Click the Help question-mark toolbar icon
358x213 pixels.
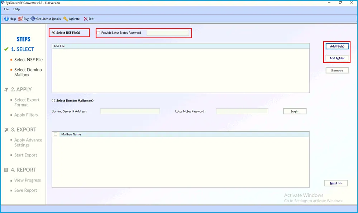6,19
